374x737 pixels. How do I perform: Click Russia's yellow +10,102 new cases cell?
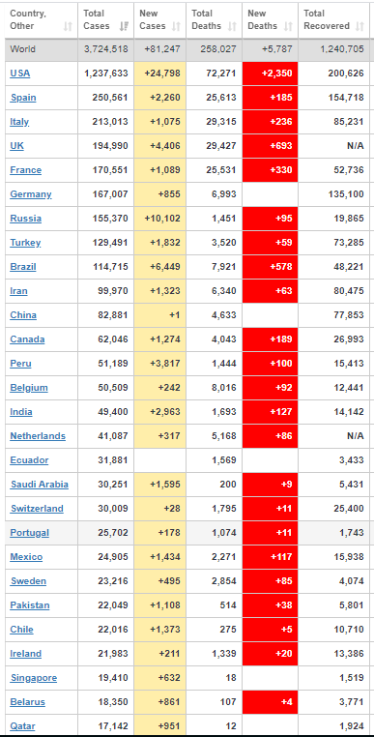[x=159, y=219]
